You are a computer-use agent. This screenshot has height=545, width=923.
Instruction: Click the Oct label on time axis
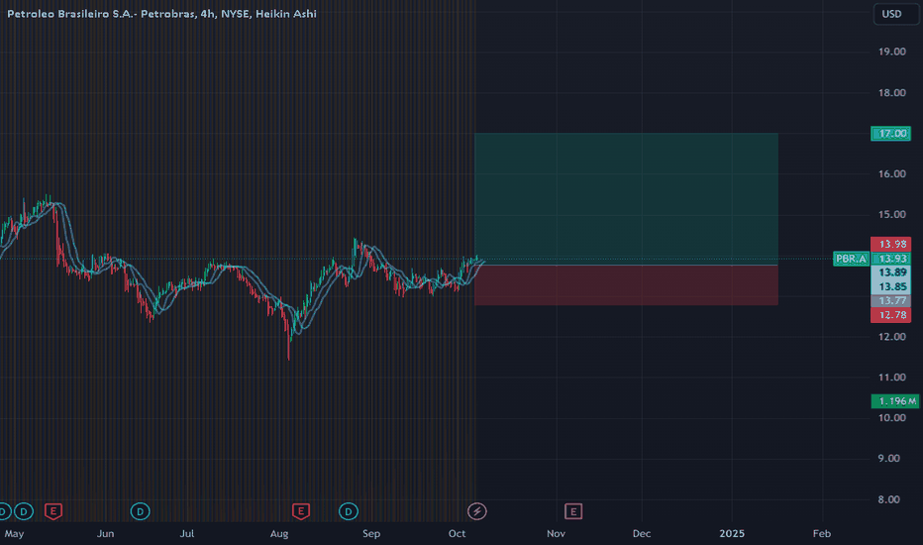click(x=457, y=534)
